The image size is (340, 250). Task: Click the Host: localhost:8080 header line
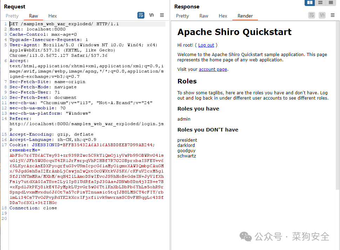(x=38, y=29)
